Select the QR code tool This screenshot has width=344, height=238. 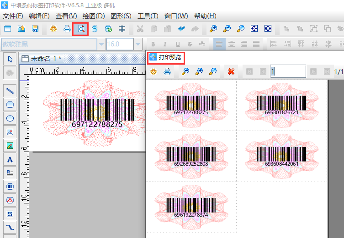click(10, 213)
